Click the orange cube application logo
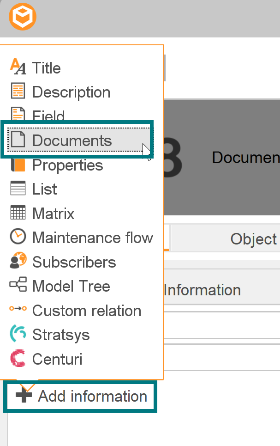 pyautogui.click(x=22, y=17)
